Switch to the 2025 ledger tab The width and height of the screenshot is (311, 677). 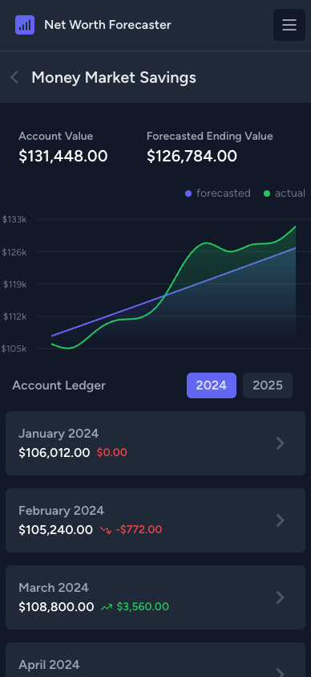268,385
